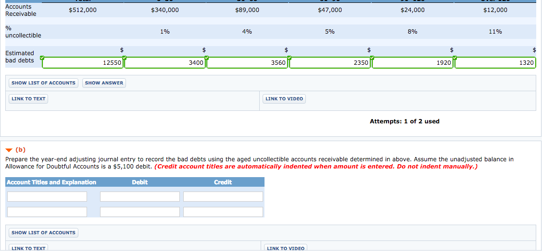Click the green checkmark beside the 1320 field
Screen dimensions: 542x252
pos(455,58)
